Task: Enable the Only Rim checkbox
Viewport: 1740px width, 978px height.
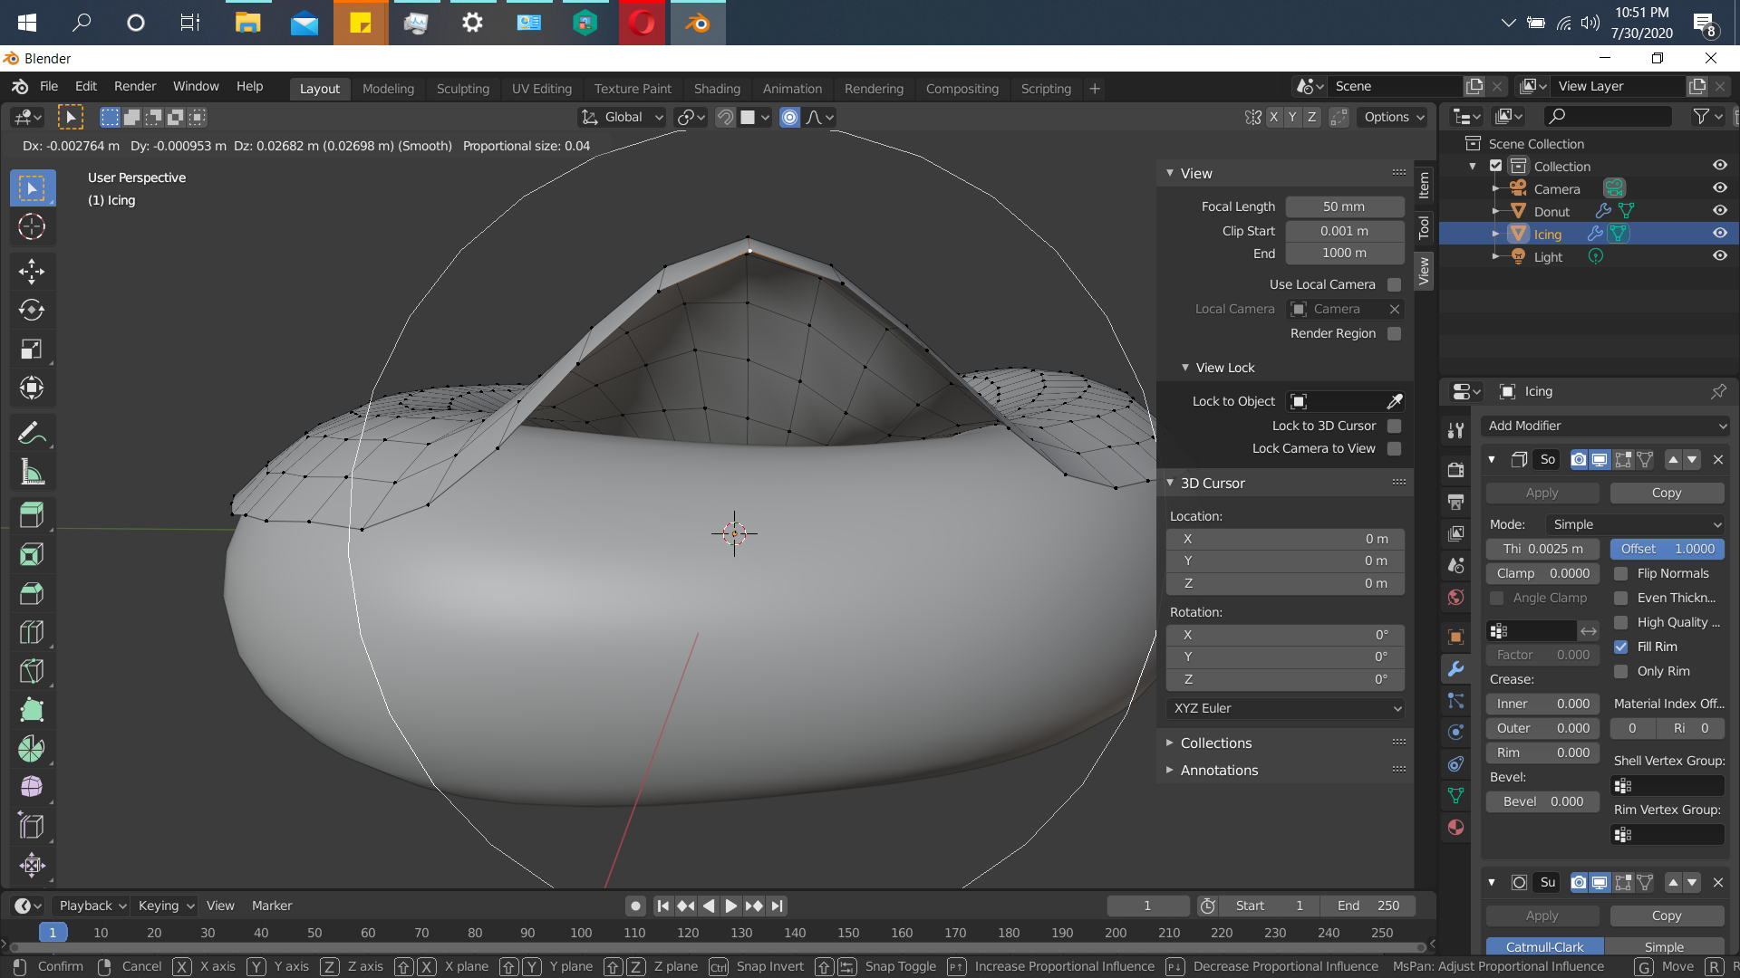Action: coord(1621,671)
